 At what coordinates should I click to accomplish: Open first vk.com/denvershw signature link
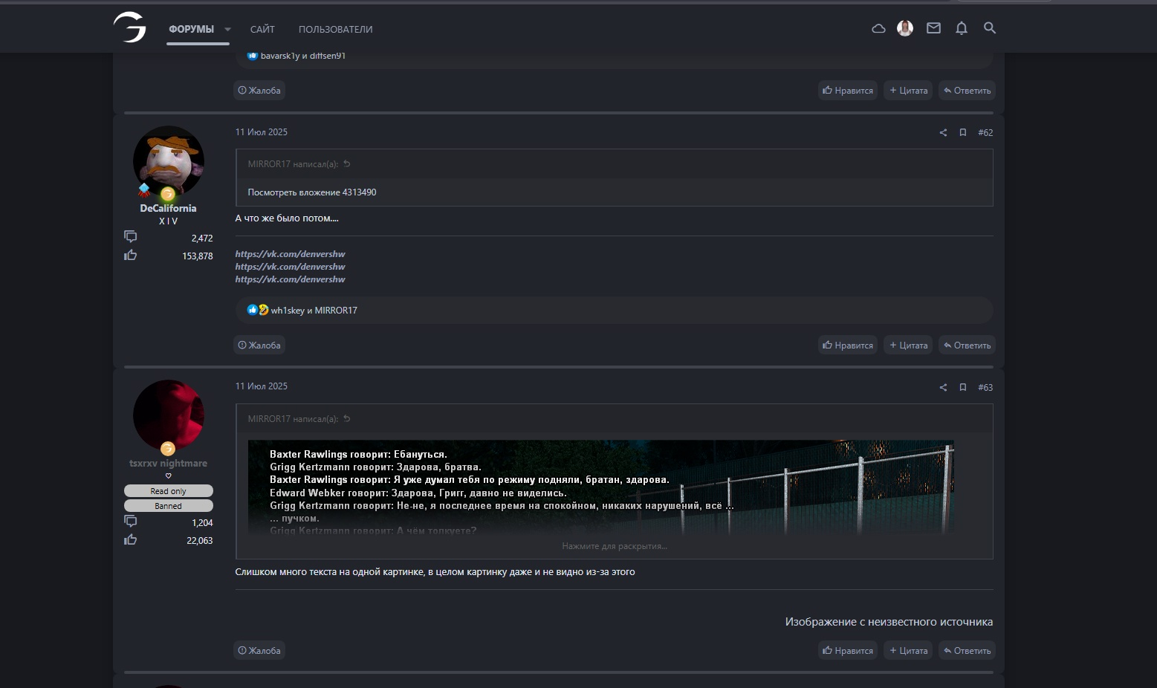[290, 254]
